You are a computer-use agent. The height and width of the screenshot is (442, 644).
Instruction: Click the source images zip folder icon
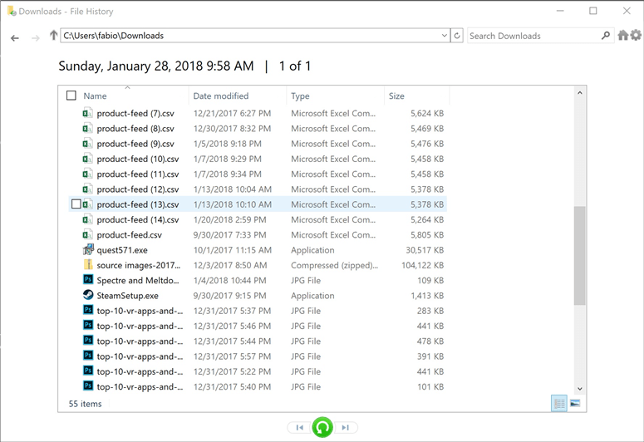(88, 264)
